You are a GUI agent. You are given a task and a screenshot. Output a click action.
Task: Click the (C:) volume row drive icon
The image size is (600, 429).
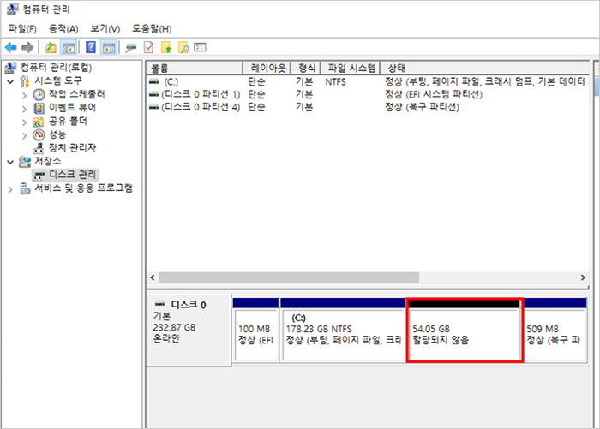pyautogui.click(x=153, y=82)
